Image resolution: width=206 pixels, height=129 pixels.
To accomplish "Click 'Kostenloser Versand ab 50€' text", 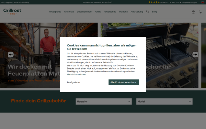I will point(98,2).
